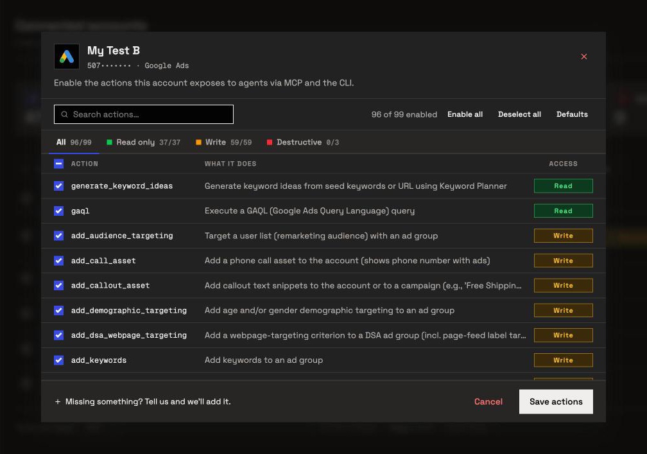This screenshot has height=454, width=647.
Task: Click the Add a phone call asset description
Action: [x=347, y=261]
